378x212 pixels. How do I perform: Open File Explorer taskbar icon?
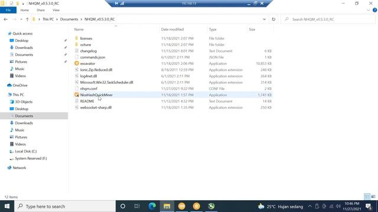pyautogui.click(x=167, y=206)
